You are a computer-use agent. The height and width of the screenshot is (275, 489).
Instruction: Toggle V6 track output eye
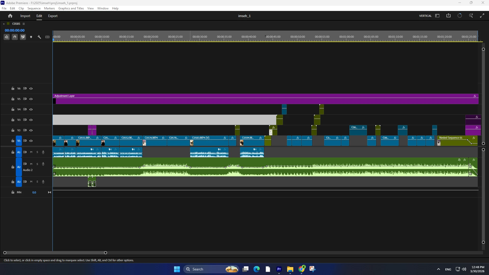pos(31,89)
